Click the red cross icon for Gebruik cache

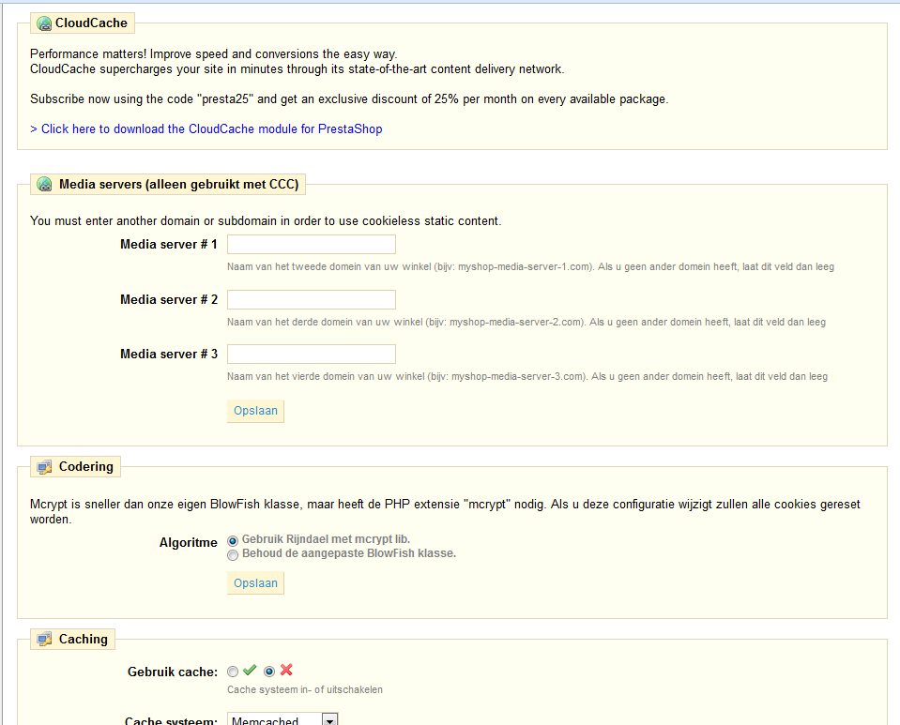pyautogui.click(x=286, y=670)
